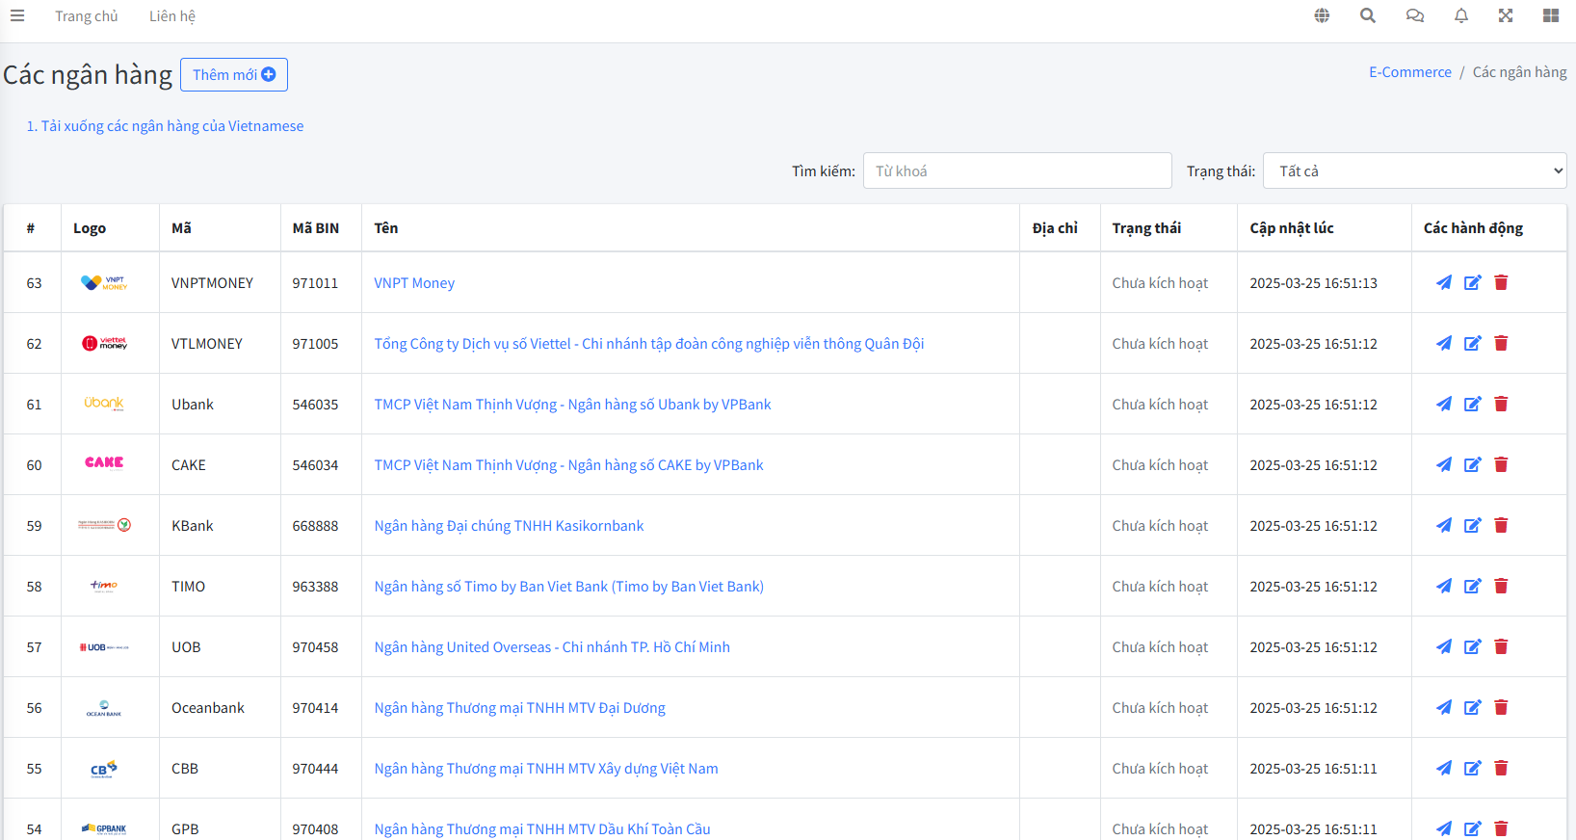The width and height of the screenshot is (1576, 840).
Task: Go to Trang chủ menu item
Action: [x=86, y=16]
